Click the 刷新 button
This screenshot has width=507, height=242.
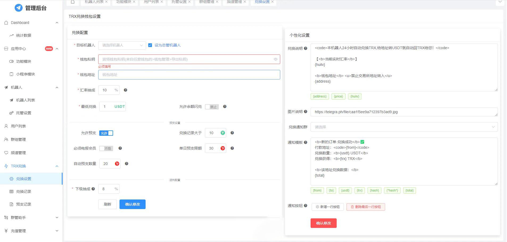[107, 204]
